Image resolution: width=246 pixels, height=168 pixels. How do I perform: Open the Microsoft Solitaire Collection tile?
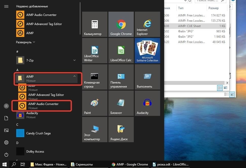coord(147,51)
